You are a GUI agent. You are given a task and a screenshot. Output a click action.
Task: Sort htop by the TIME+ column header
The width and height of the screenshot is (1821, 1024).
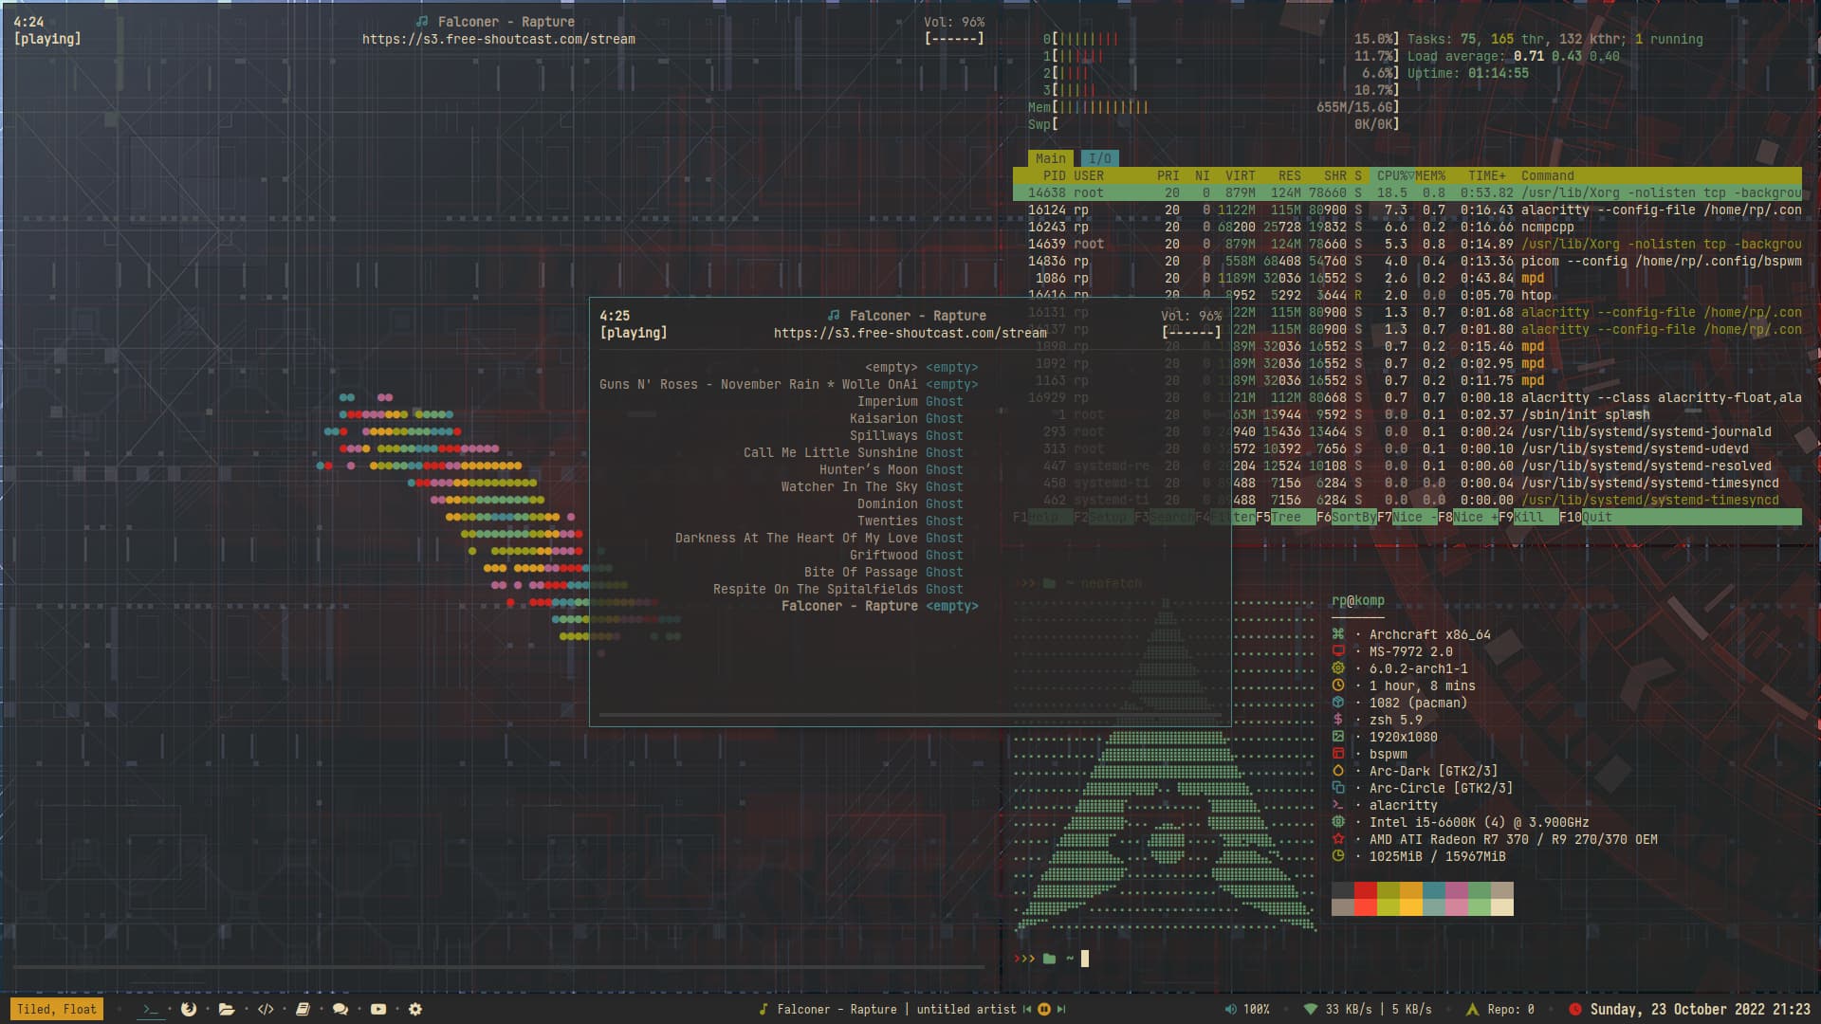pyautogui.click(x=1486, y=175)
